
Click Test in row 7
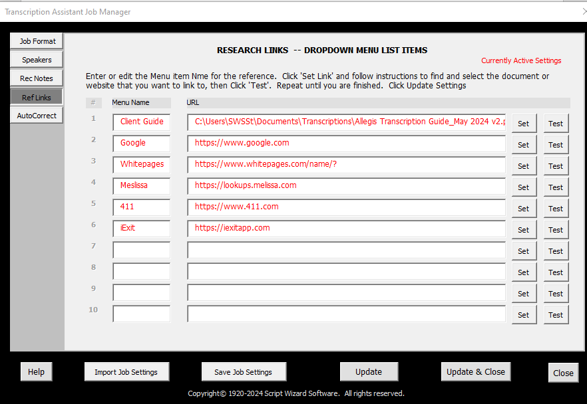[x=556, y=251]
